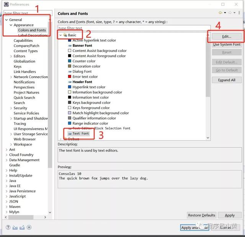Click the Expand All button
245x237 pixels.
pos(227,80)
